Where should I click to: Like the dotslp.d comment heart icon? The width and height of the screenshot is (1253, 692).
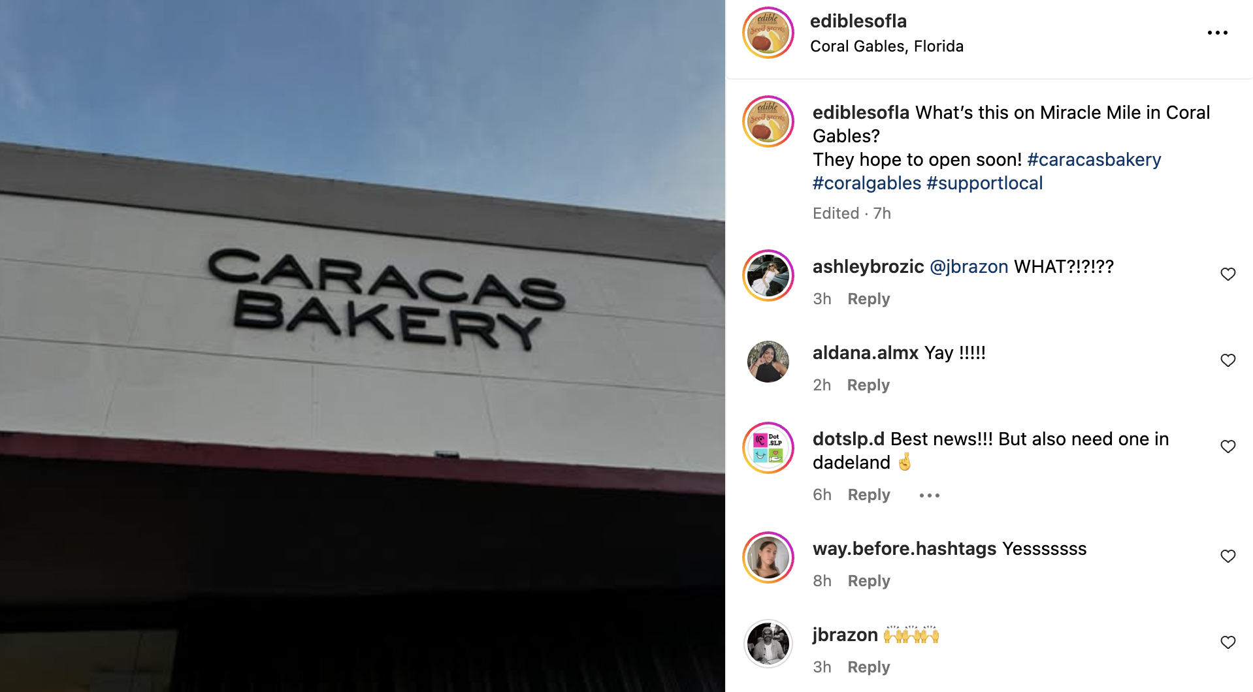pyautogui.click(x=1228, y=447)
